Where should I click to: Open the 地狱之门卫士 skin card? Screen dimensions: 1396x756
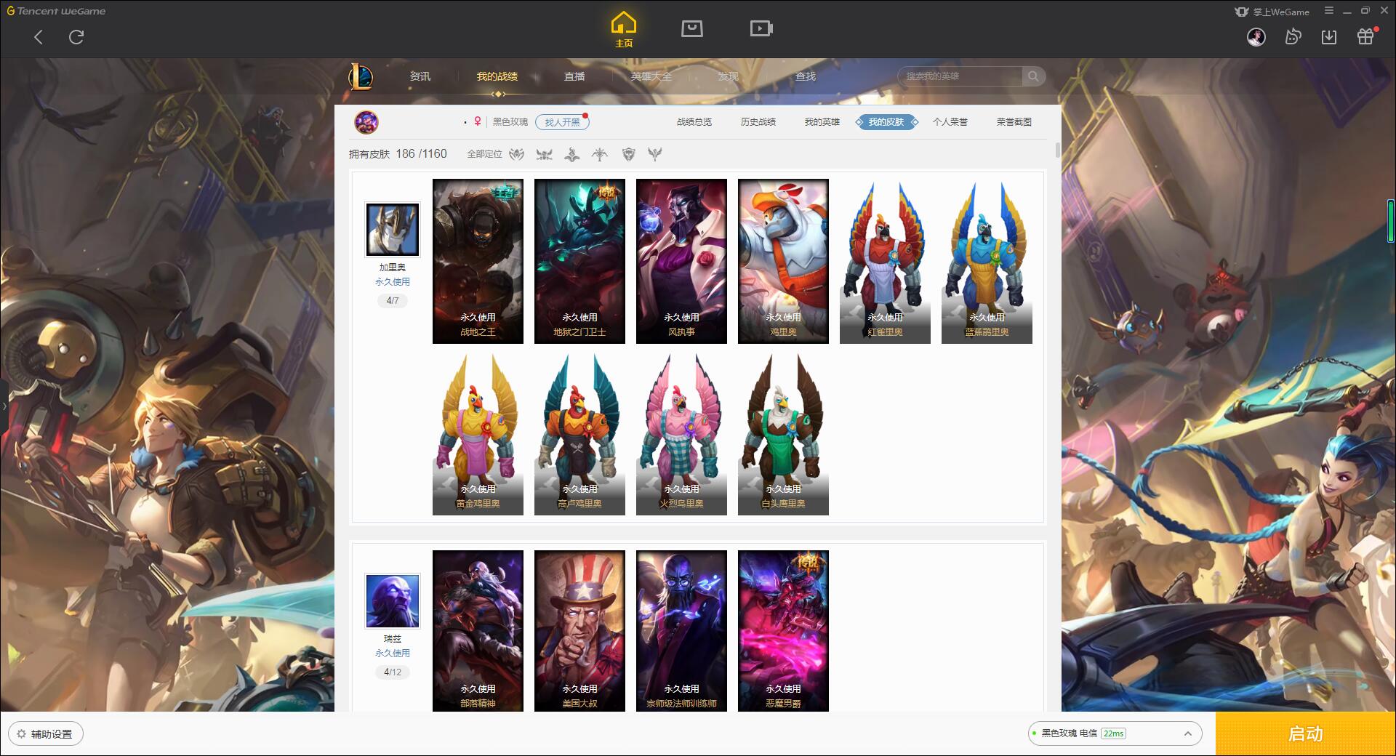(579, 261)
